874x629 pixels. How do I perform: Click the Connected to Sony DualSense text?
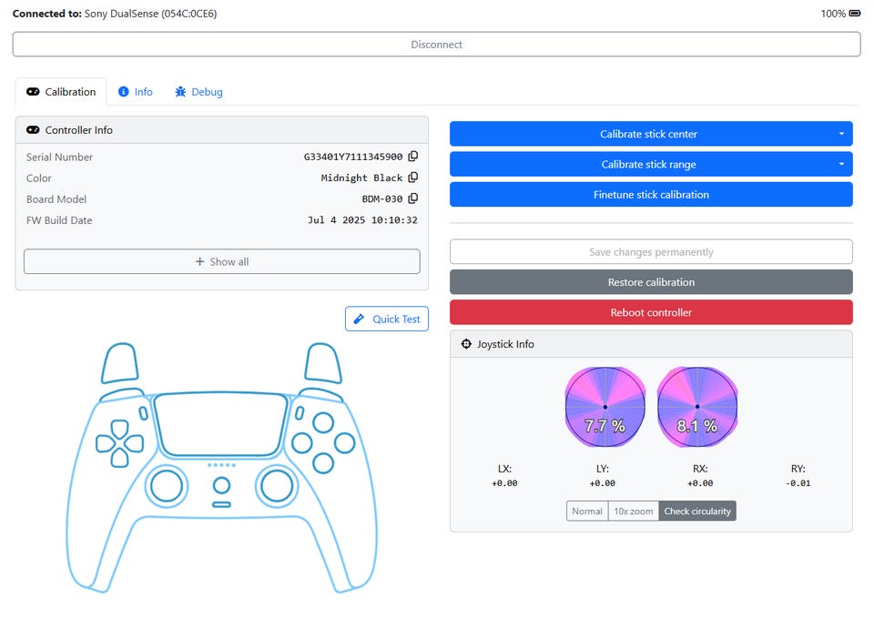pos(115,14)
